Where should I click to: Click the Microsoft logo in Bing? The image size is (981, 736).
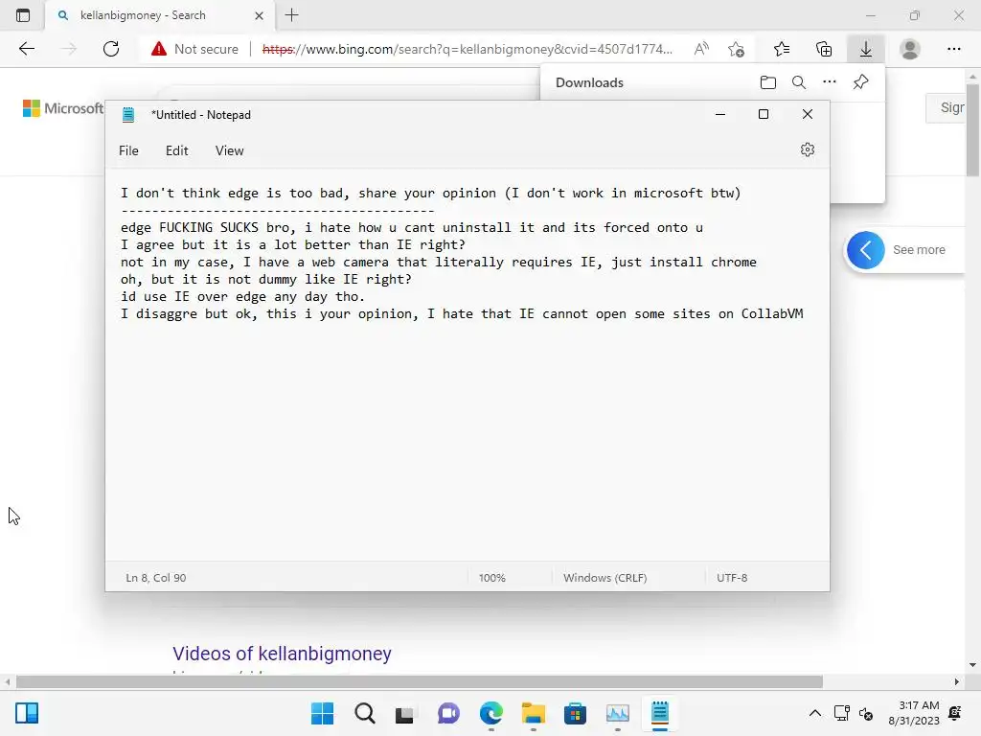(63, 108)
